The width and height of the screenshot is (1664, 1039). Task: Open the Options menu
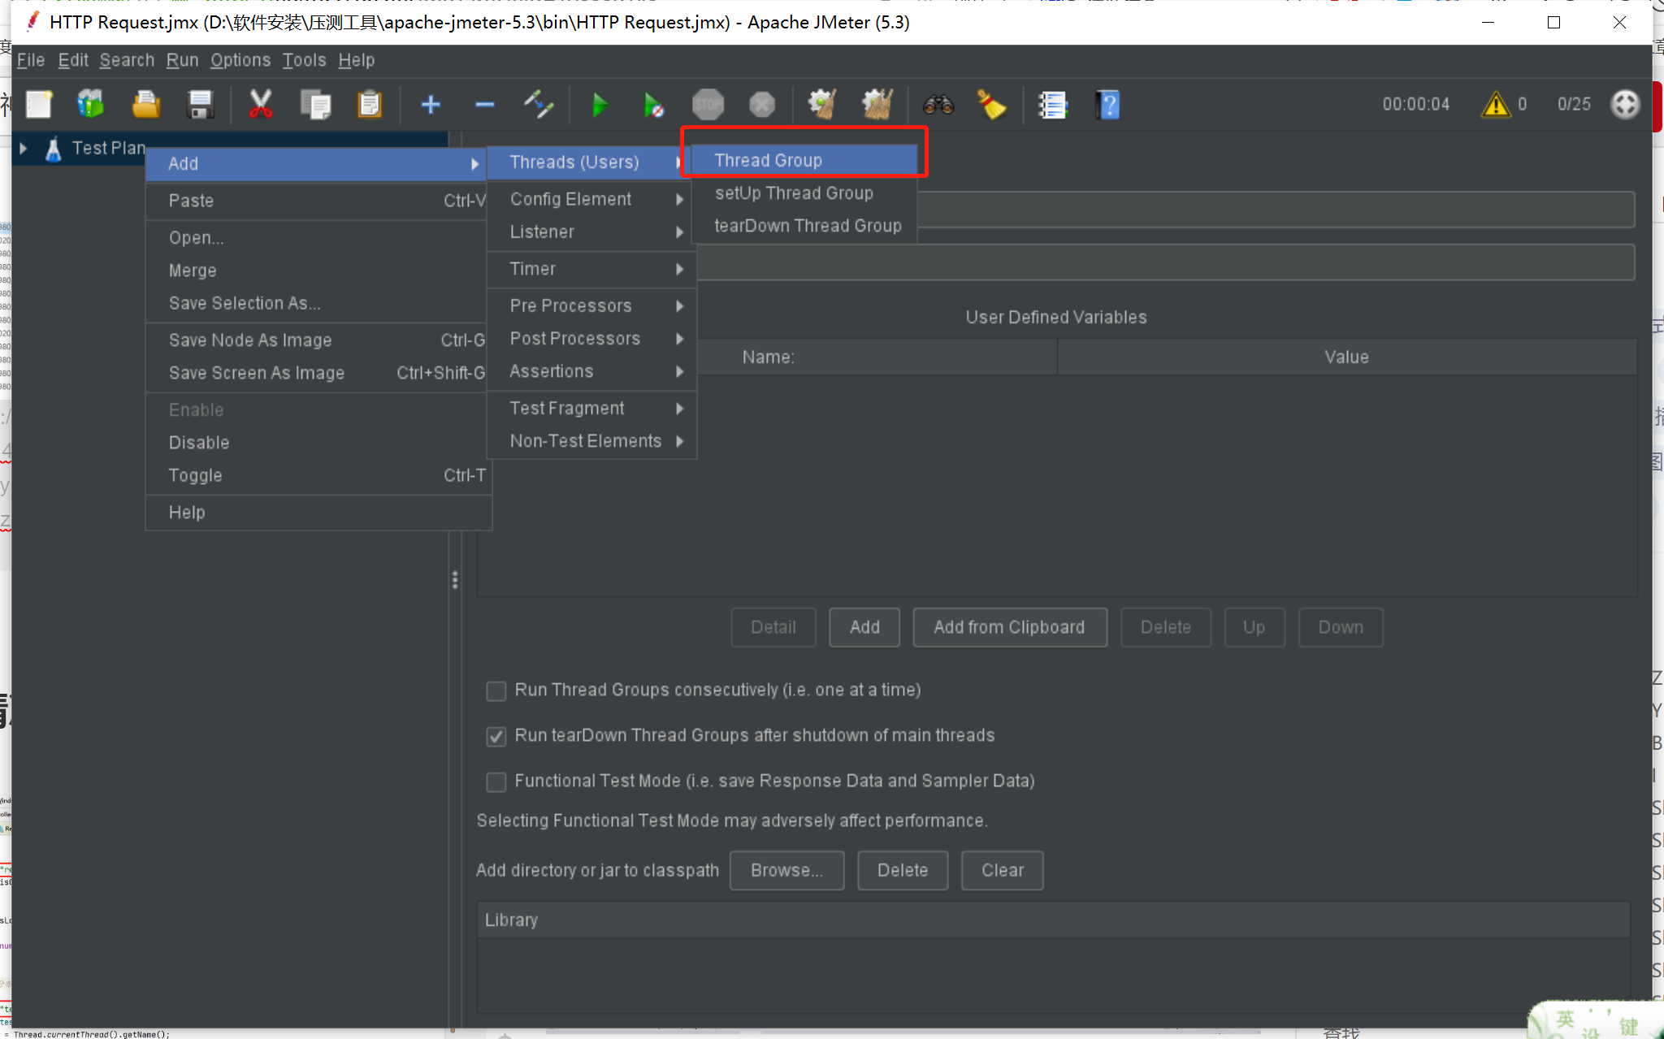pos(240,60)
